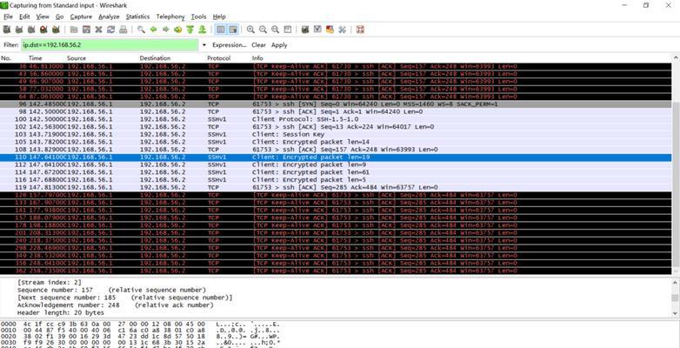Image resolution: width=680 pixels, height=348 pixels.
Task: Open a capture file via folder icon
Action: [x=74, y=30]
